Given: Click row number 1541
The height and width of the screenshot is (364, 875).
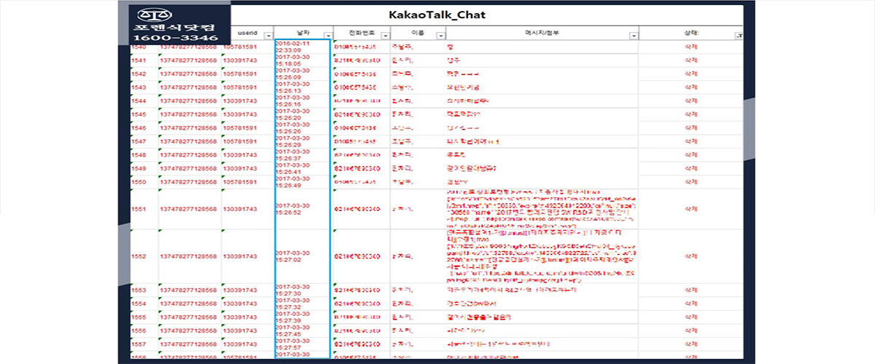Looking at the screenshot, I should click(x=139, y=60).
